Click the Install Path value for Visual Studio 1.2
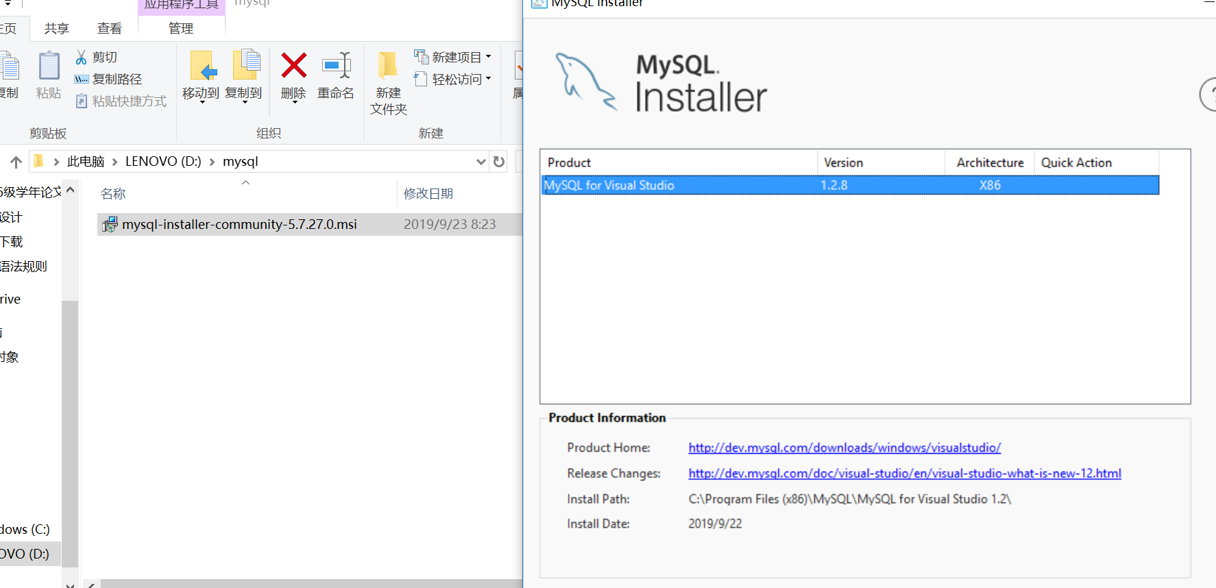Image resolution: width=1216 pixels, height=588 pixels. [850, 499]
